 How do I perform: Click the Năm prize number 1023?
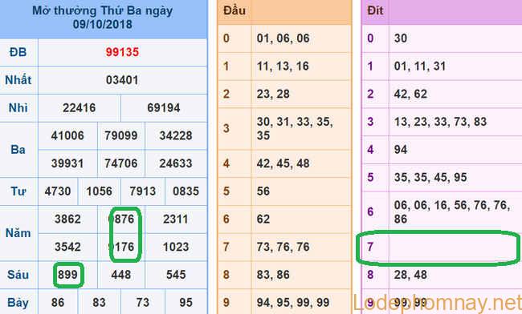[x=176, y=247]
